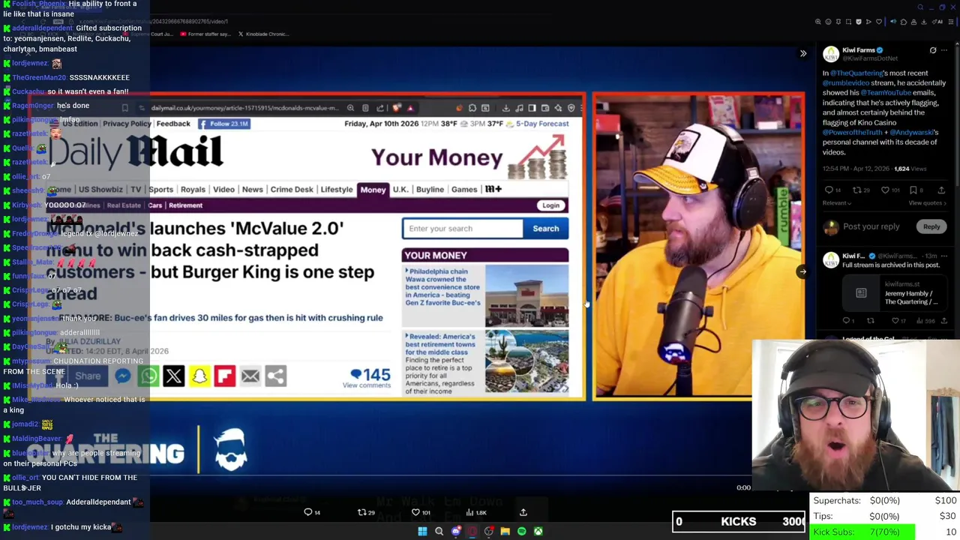The width and height of the screenshot is (960, 540).
Task: Like the Kiwi Farms tweet with 101 likes
Action: pyautogui.click(x=885, y=190)
